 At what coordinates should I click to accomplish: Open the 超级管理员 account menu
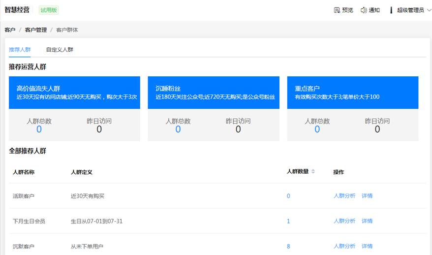(x=410, y=10)
